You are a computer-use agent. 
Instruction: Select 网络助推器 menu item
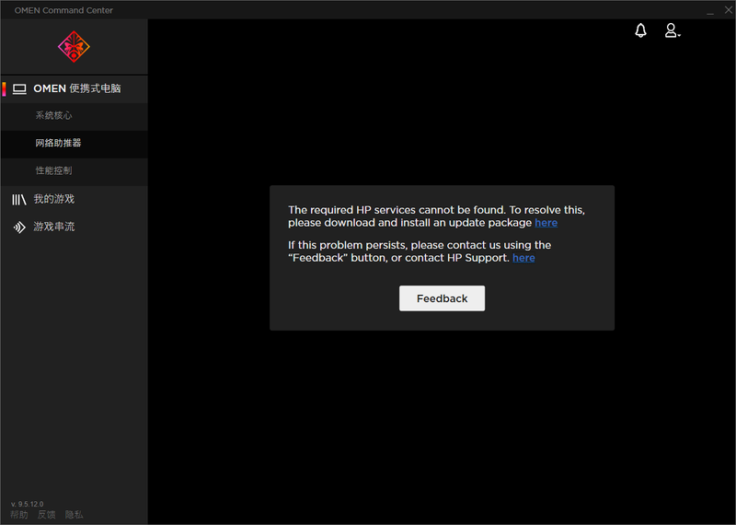[x=75, y=144]
